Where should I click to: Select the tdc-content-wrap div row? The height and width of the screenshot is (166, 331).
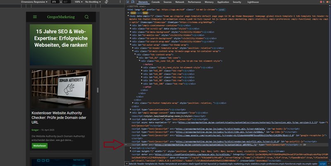[x=155, y=55]
